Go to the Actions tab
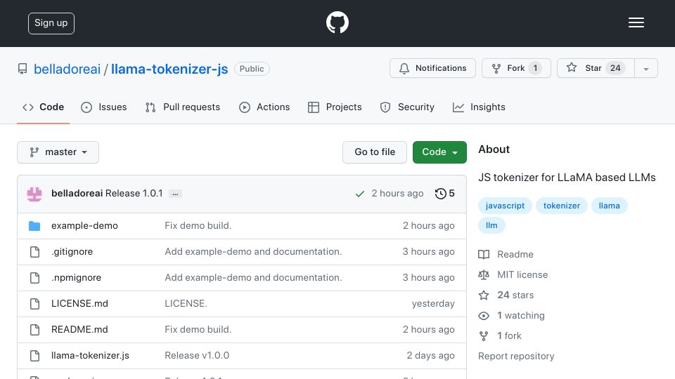The image size is (675, 379). pyautogui.click(x=264, y=107)
